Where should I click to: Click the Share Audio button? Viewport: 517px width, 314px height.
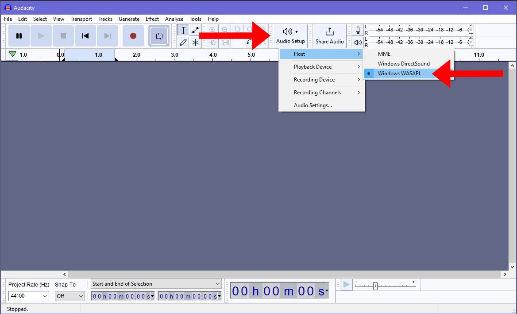(329, 36)
